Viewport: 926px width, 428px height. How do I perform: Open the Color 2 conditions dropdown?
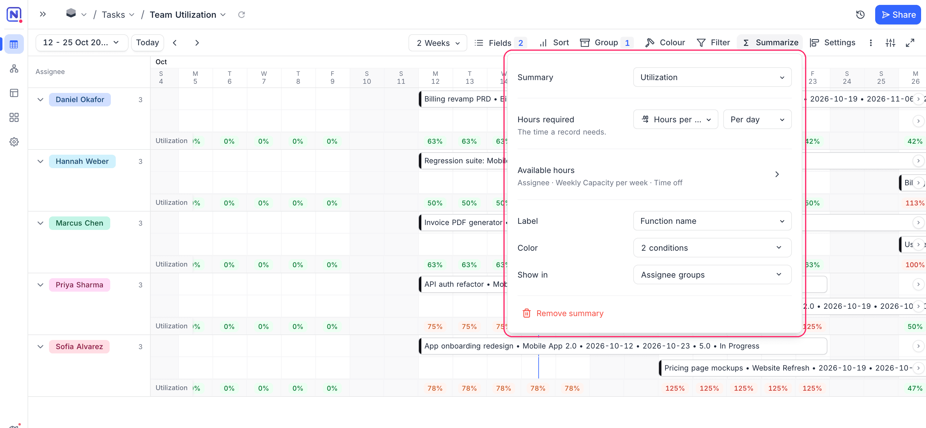(x=712, y=248)
